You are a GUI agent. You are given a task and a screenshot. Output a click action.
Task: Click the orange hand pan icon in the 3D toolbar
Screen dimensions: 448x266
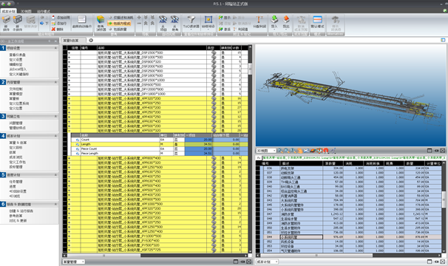pyautogui.click(x=299, y=151)
